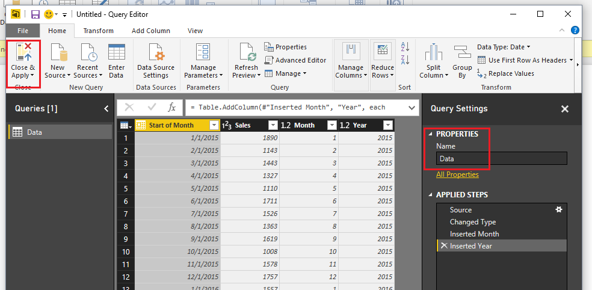Switch to the View tab
Screen dimensions: 592x290
tap(195, 31)
